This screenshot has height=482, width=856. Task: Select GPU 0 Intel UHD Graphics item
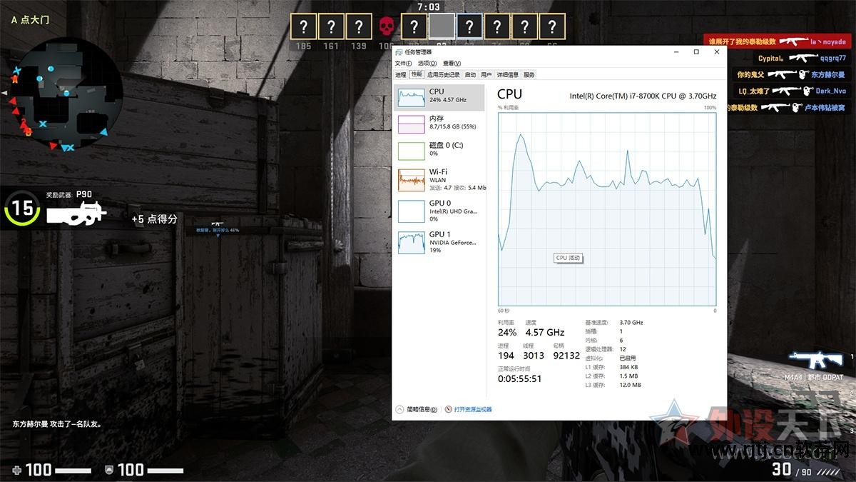point(439,211)
